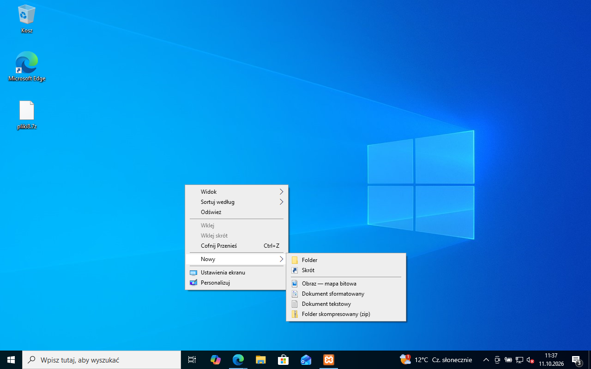591x369 pixels.
Task: Choose Skrót in the Nowy submenu
Action: tap(346, 270)
